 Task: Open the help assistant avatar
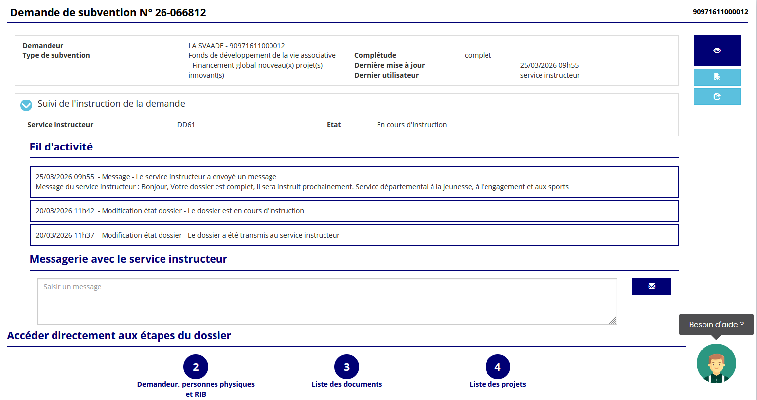[716, 364]
